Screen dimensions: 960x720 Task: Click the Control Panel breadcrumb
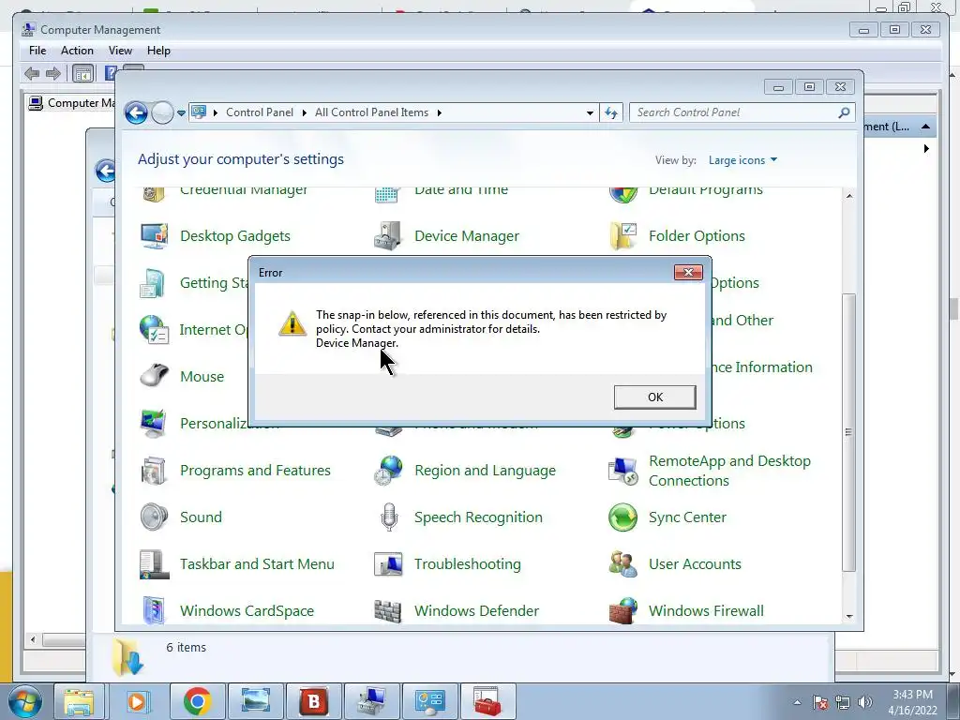[x=260, y=112]
